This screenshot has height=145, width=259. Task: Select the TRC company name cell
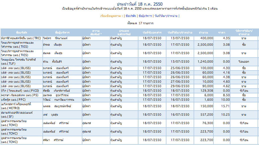point(21,38)
